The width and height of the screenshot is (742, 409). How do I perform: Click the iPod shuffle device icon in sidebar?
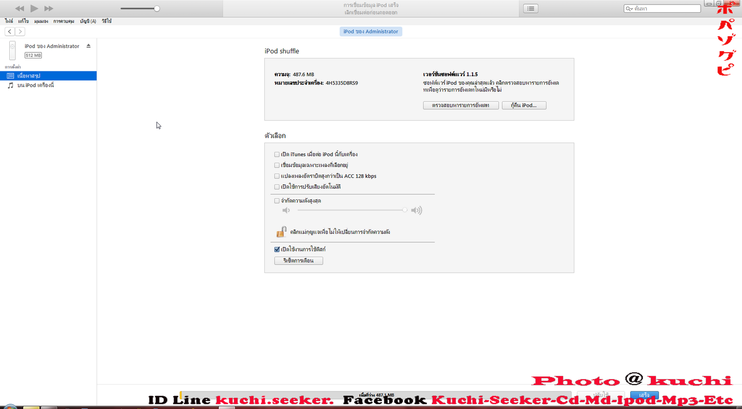point(13,51)
